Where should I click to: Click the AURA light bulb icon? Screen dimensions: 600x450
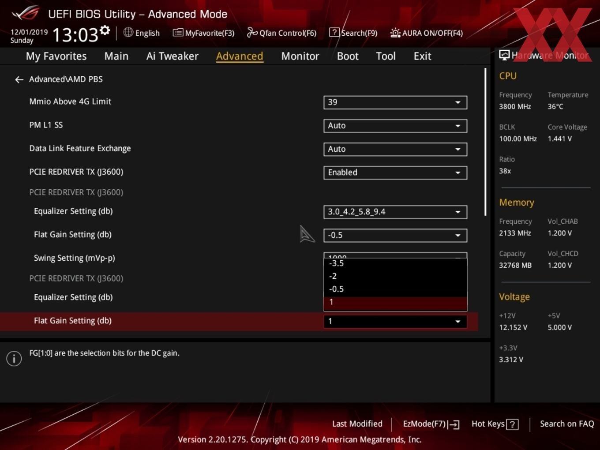(395, 33)
